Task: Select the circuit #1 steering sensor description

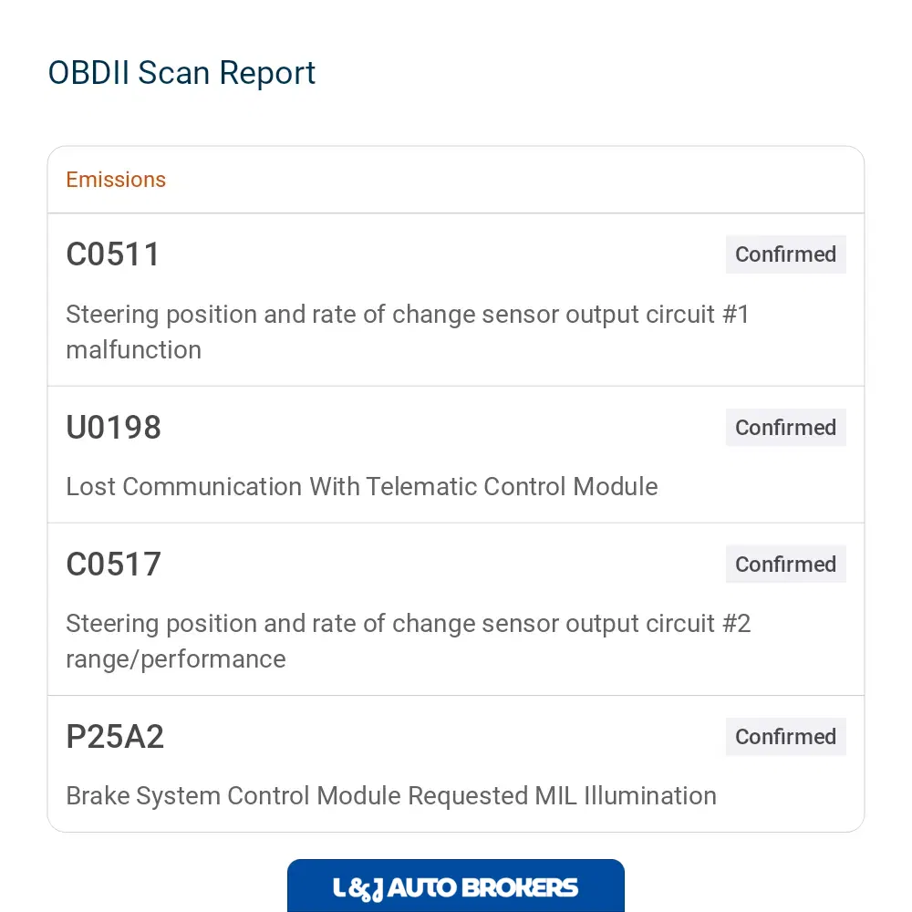Action: (408, 332)
